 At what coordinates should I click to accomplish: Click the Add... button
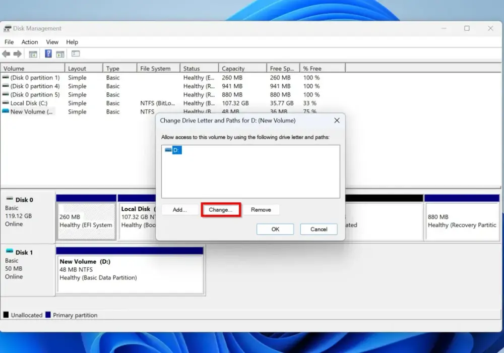click(180, 210)
